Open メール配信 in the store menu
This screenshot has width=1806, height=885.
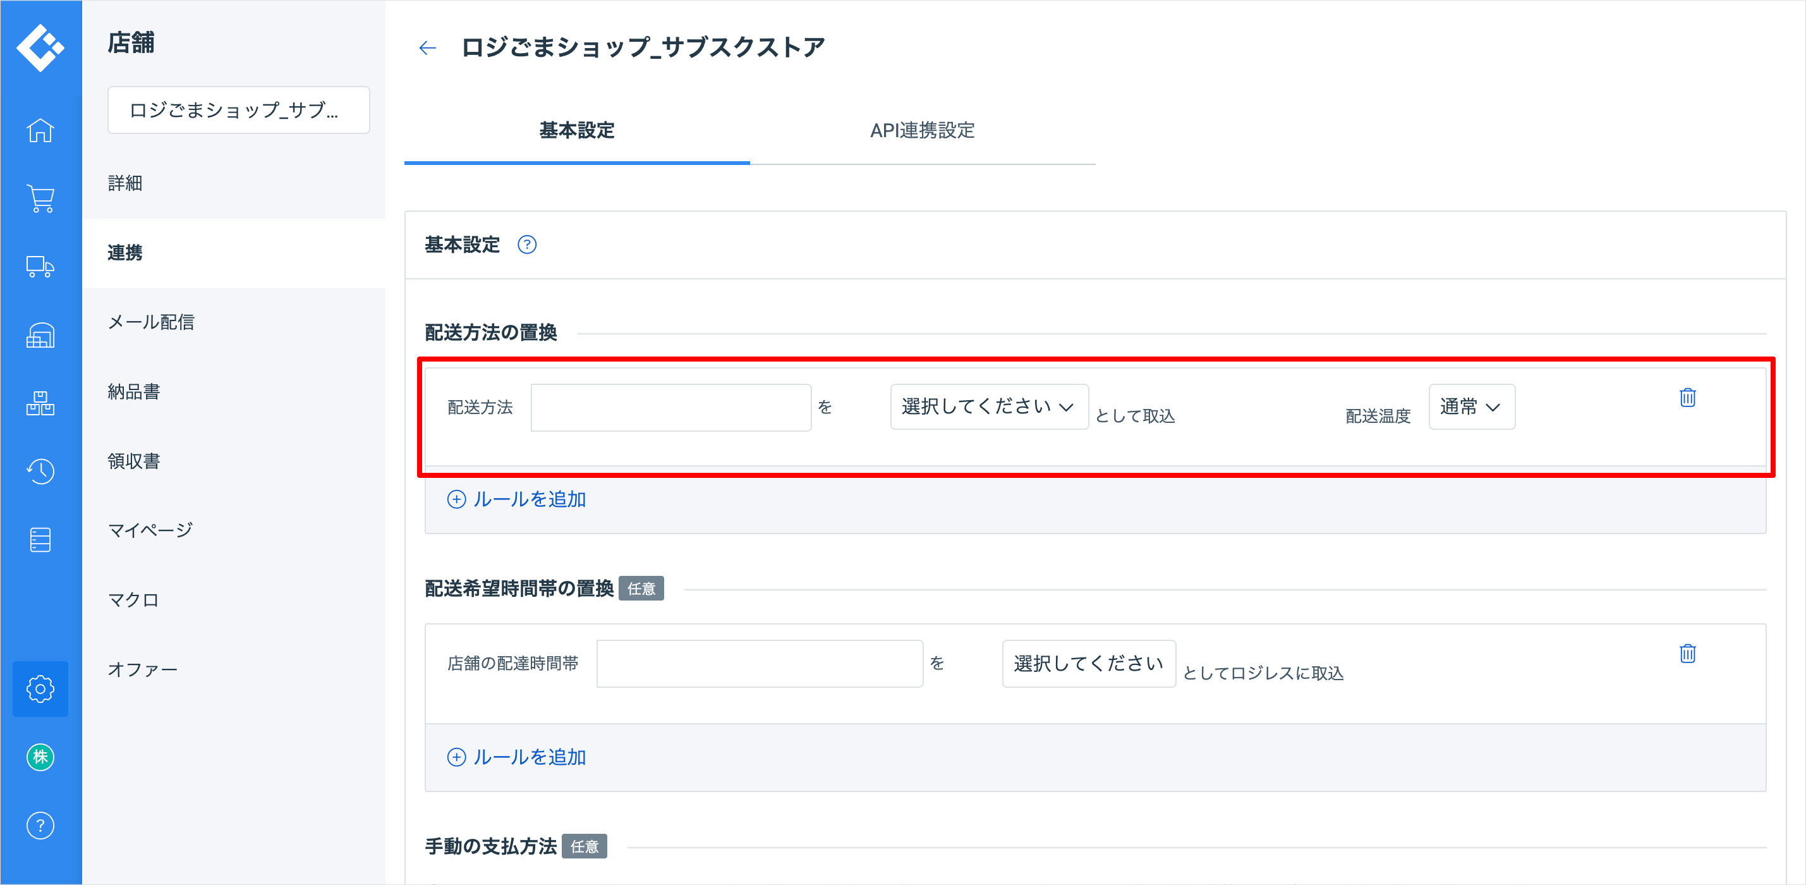click(152, 322)
